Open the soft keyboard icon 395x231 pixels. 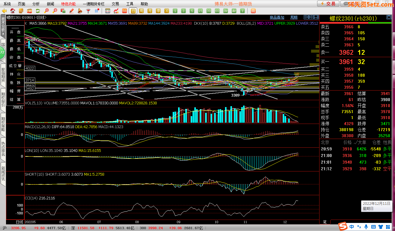373,226
